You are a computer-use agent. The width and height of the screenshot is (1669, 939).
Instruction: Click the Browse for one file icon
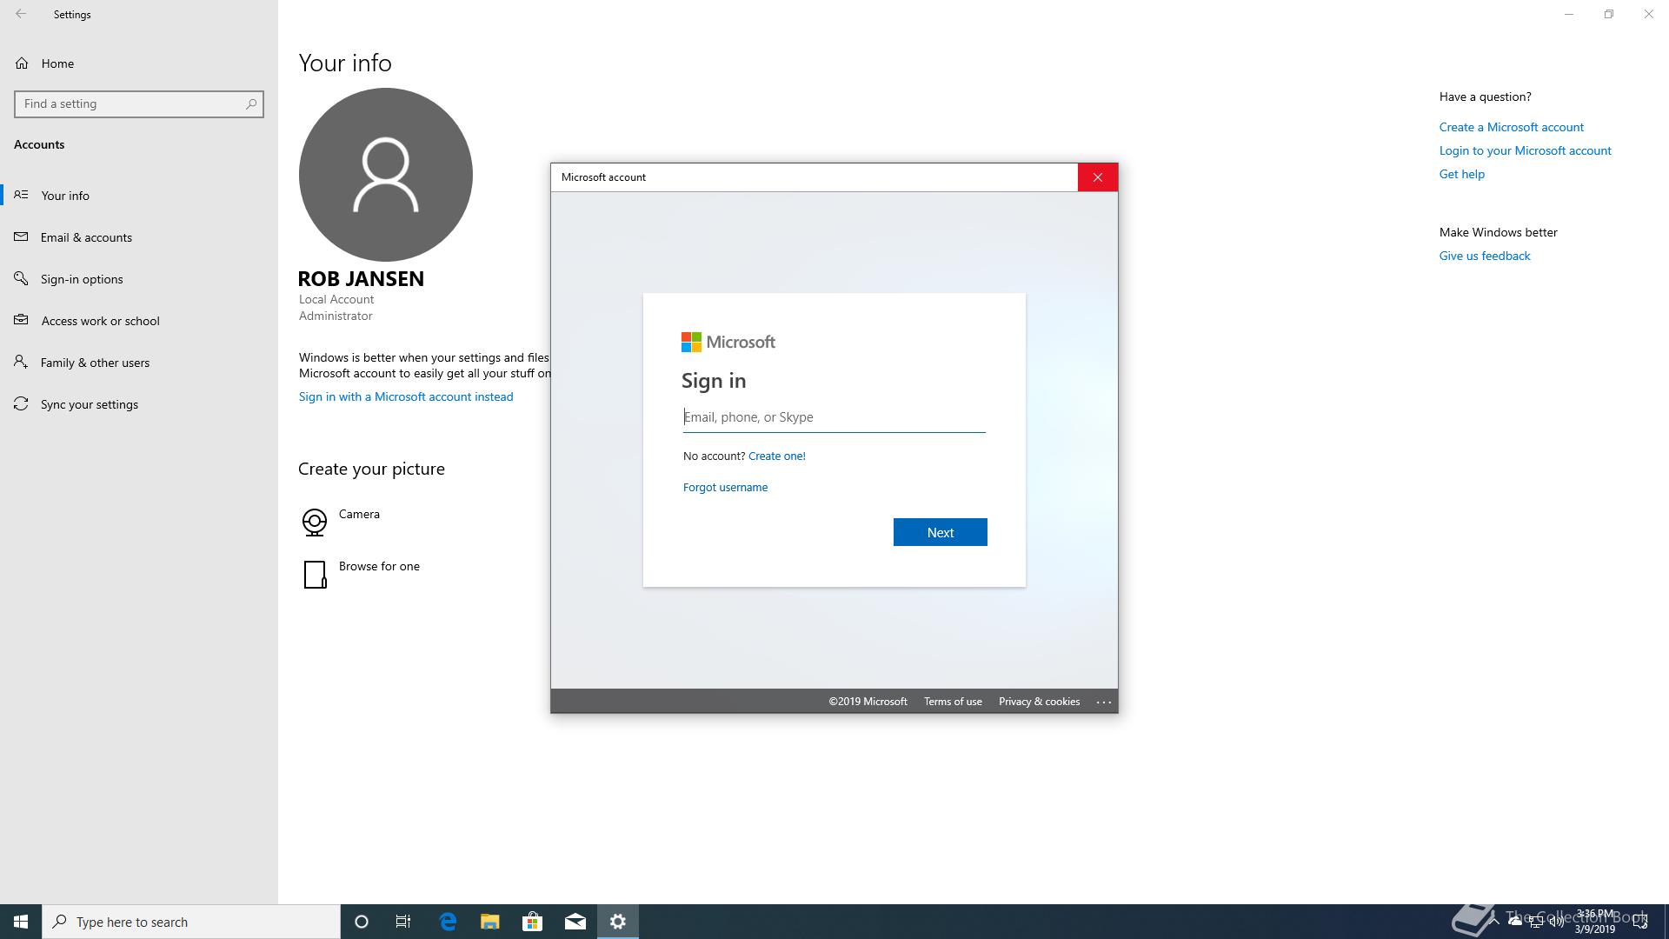[314, 574]
